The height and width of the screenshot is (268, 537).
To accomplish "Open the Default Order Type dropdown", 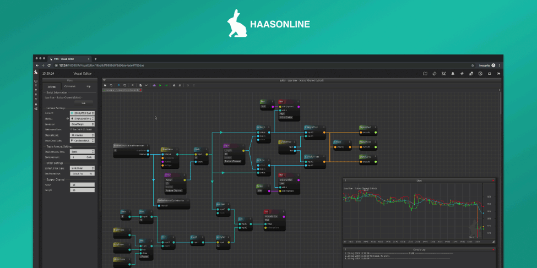I will pyautogui.click(x=82, y=168).
